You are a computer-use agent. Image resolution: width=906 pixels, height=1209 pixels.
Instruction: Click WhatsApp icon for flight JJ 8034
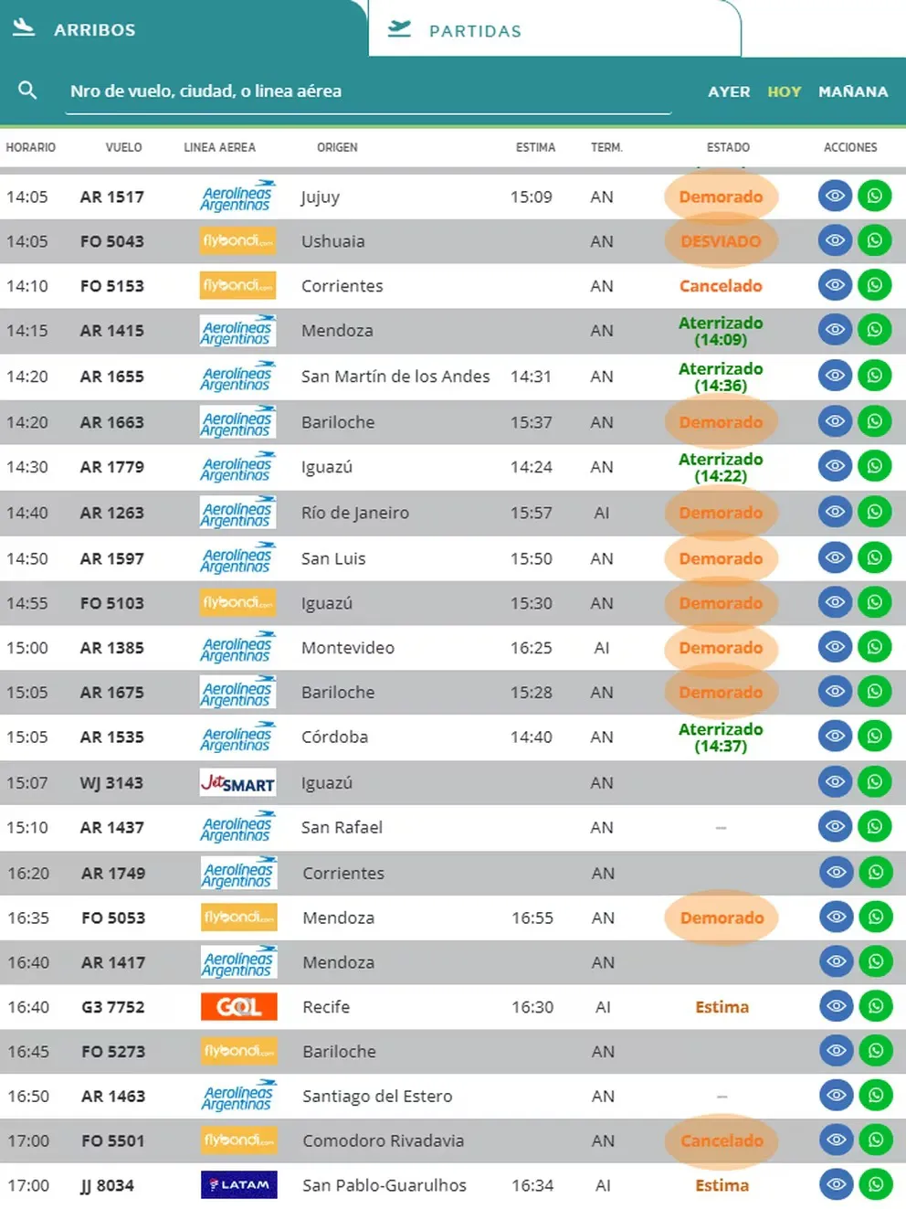coord(875,1184)
